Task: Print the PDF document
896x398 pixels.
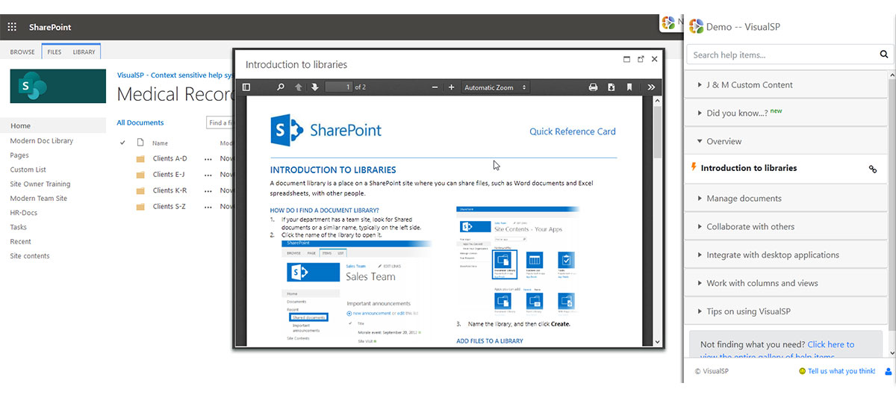Action: 593,87
